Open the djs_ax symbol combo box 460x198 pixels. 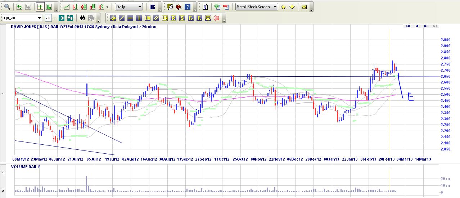(23, 18)
